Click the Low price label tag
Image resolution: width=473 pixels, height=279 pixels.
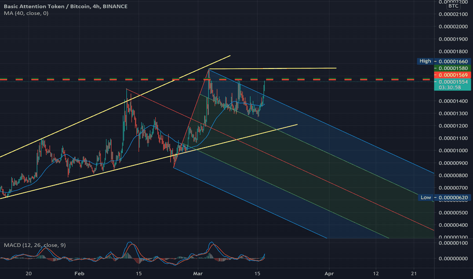426,197
